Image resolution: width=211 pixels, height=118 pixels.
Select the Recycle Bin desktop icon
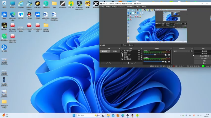4,4
